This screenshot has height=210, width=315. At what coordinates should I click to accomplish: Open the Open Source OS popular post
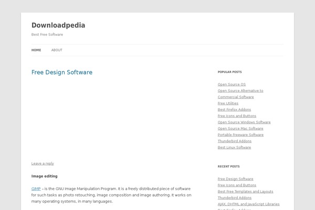(232, 85)
